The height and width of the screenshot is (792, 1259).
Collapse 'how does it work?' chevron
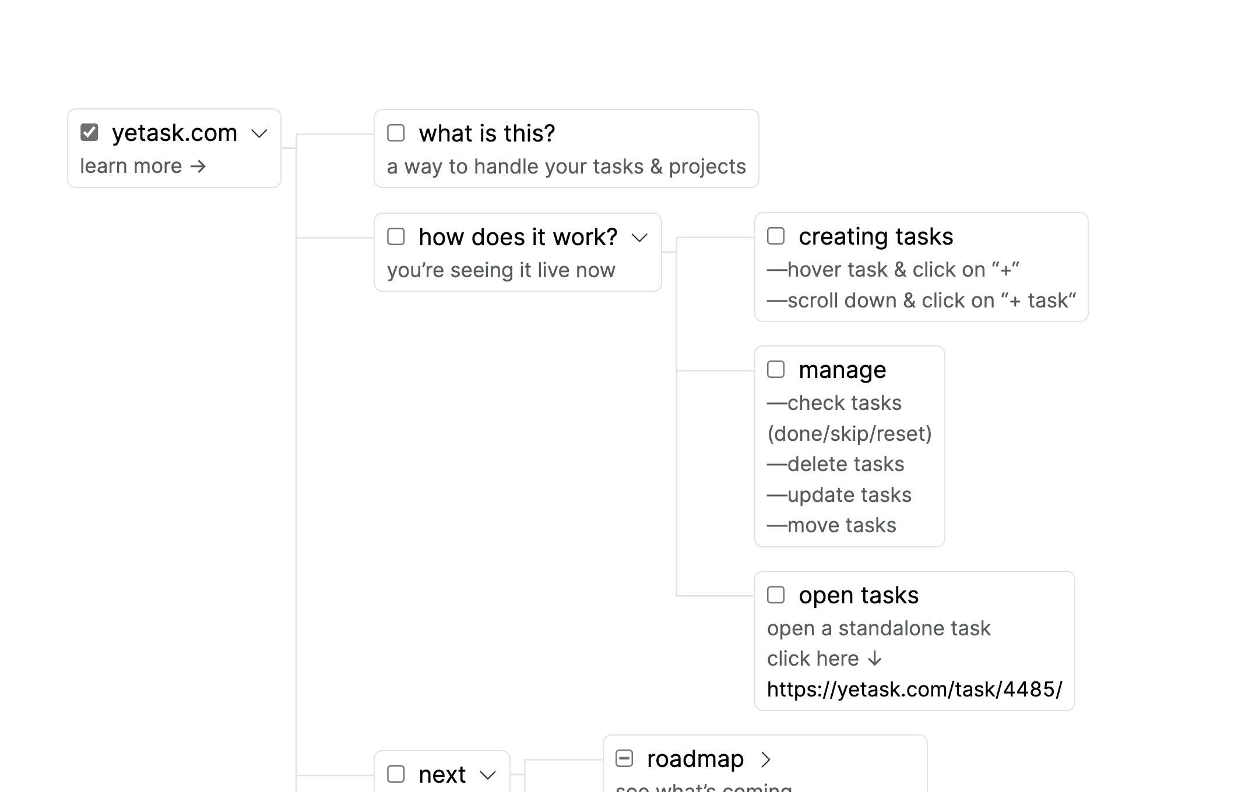(x=639, y=238)
